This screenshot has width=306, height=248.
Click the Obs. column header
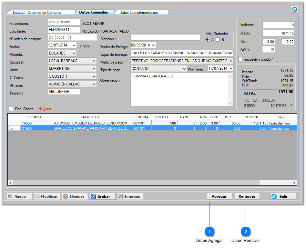(282, 117)
